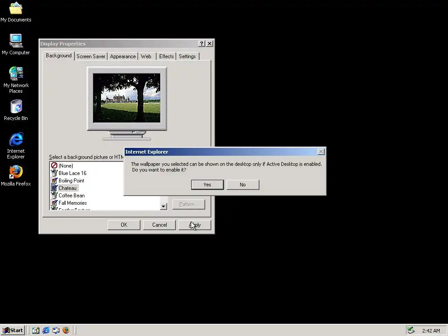The width and height of the screenshot is (448, 336).
Task: Select Chateau wallpaper text
Action: pyautogui.click(x=68, y=188)
